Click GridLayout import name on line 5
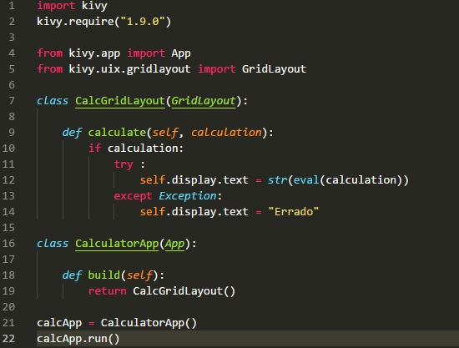This screenshot has width=459, height=348. pos(274,69)
